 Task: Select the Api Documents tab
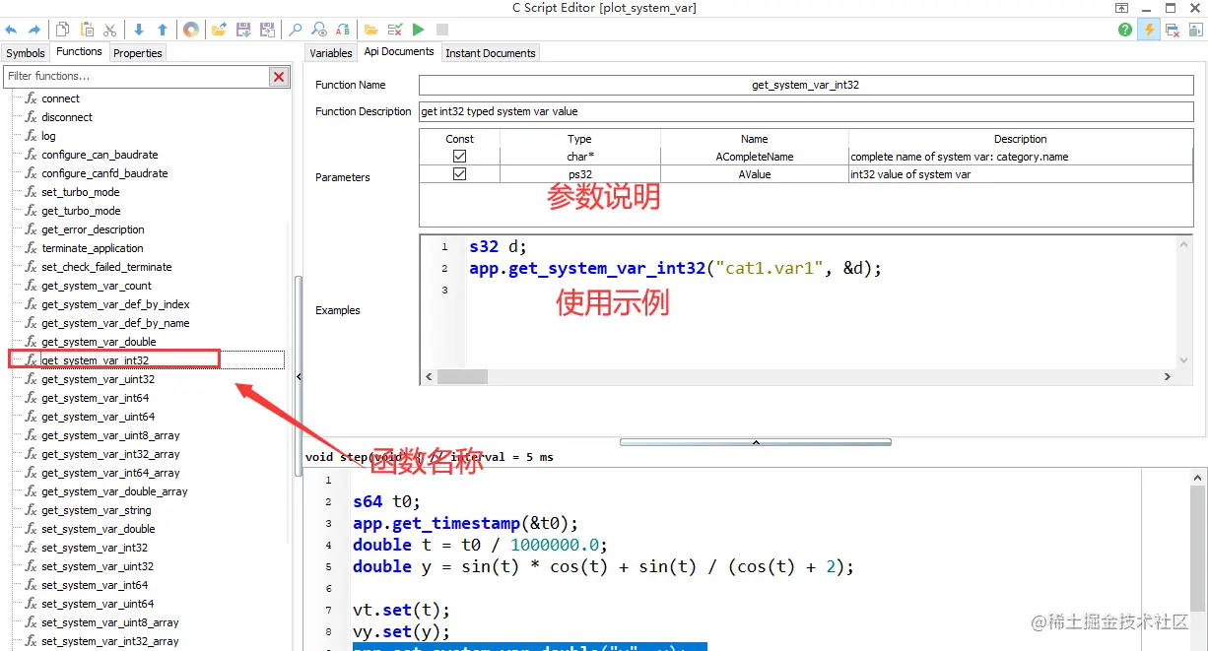399,52
